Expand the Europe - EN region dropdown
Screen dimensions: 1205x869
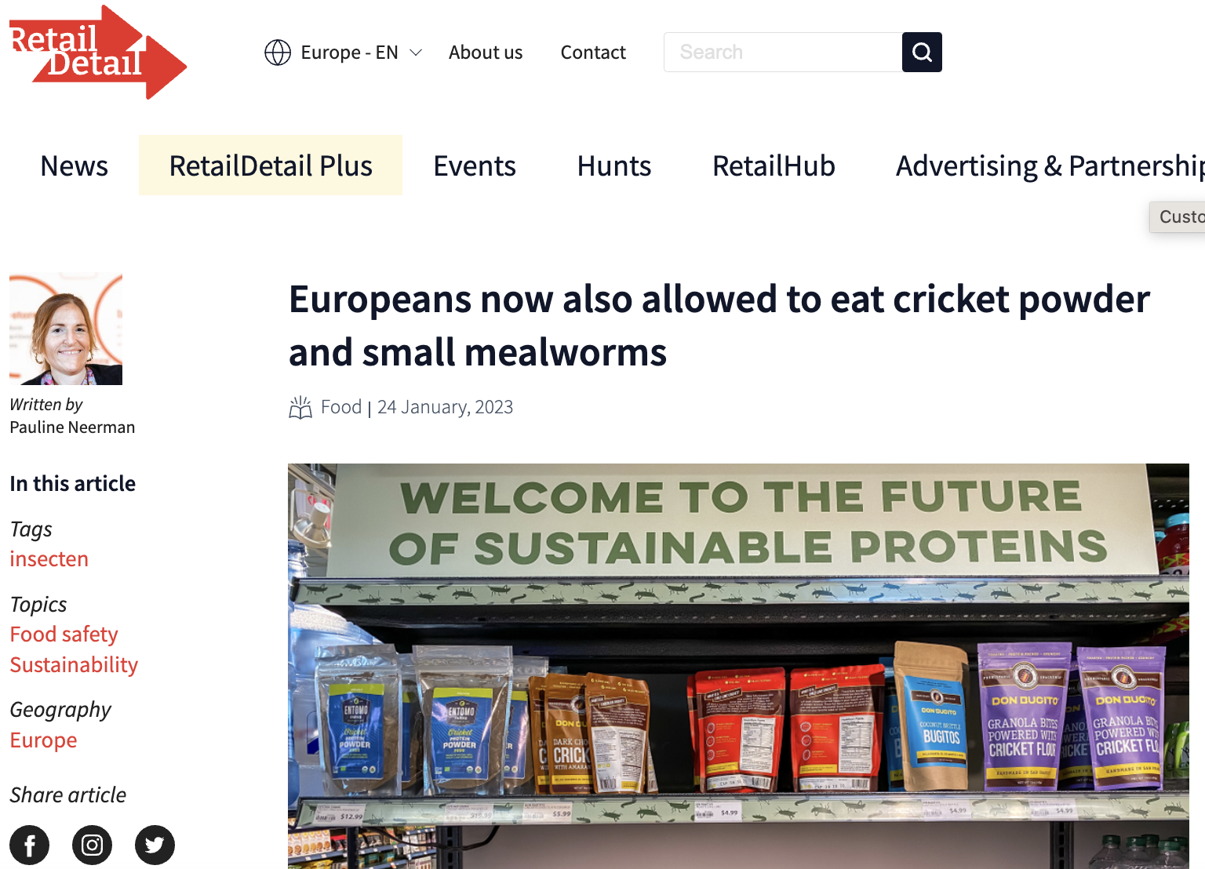tap(416, 53)
